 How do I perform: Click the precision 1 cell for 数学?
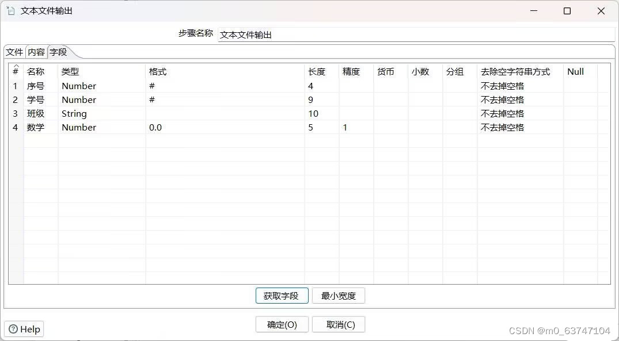pos(356,127)
